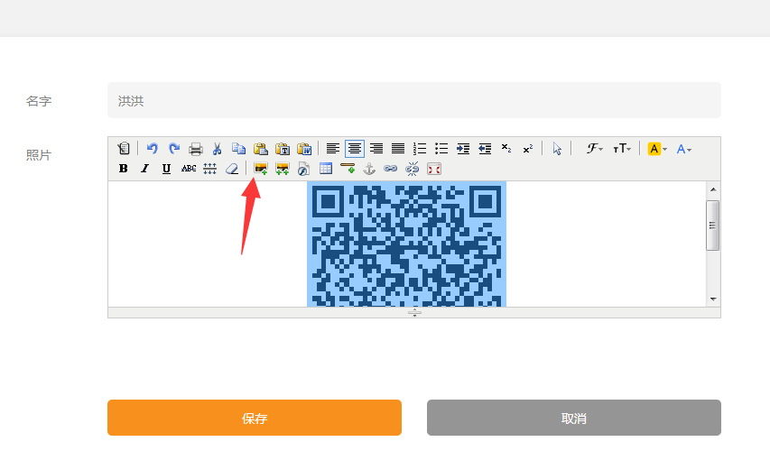Select center alignment in toolbar
770x451 pixels.
click(355, 149)
